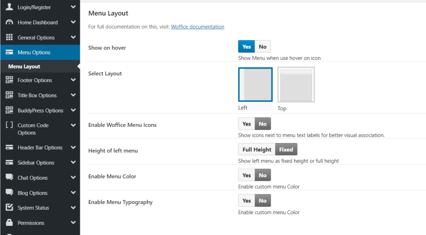426x235 pixels.
Task: Expand the Title Box Options chevron
Action: click(73, 95)
